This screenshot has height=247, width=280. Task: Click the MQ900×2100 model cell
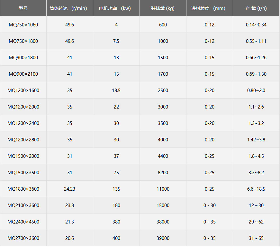point(23,74)
